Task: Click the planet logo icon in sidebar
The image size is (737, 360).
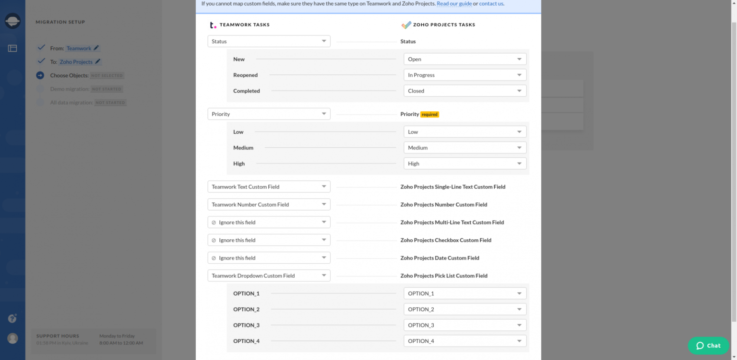Action: 12,21
